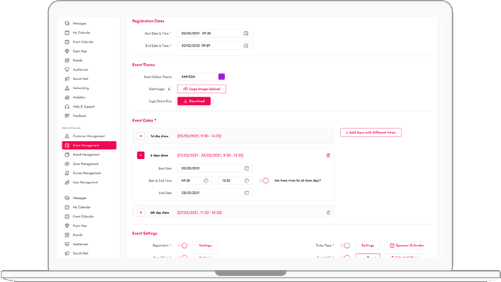Toggle Use these times for all show days

point(264,181)
